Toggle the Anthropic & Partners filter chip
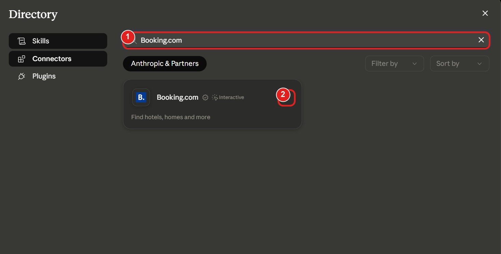501x254 pixels. coord(165,63)
